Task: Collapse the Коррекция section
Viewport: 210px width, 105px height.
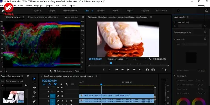Action: point(175,76)
